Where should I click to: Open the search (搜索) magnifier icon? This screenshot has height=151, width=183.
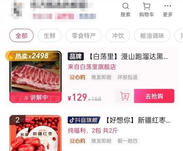(126, 6)
